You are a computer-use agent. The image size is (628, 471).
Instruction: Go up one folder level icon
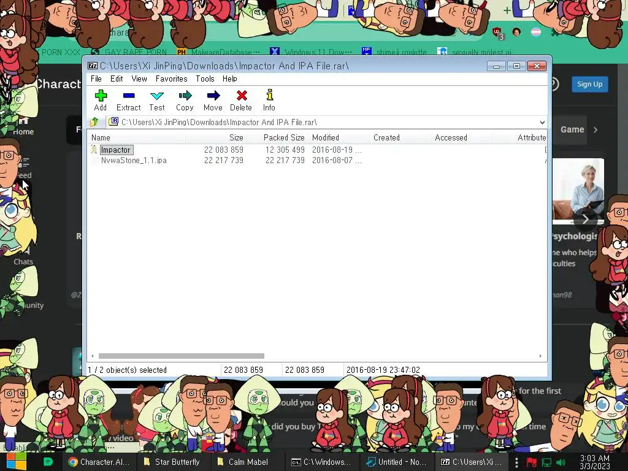coord(94,122)
